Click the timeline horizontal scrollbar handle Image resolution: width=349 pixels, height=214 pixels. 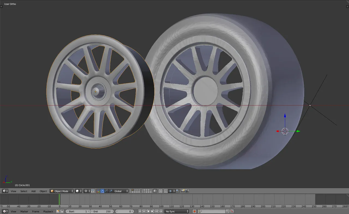click(x=174, y=206)
